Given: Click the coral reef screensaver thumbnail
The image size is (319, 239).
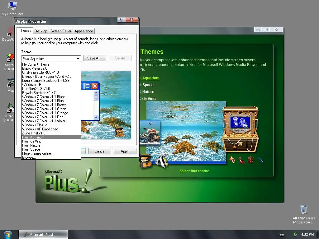Looking at the screenshot, I should pos(150,133).
